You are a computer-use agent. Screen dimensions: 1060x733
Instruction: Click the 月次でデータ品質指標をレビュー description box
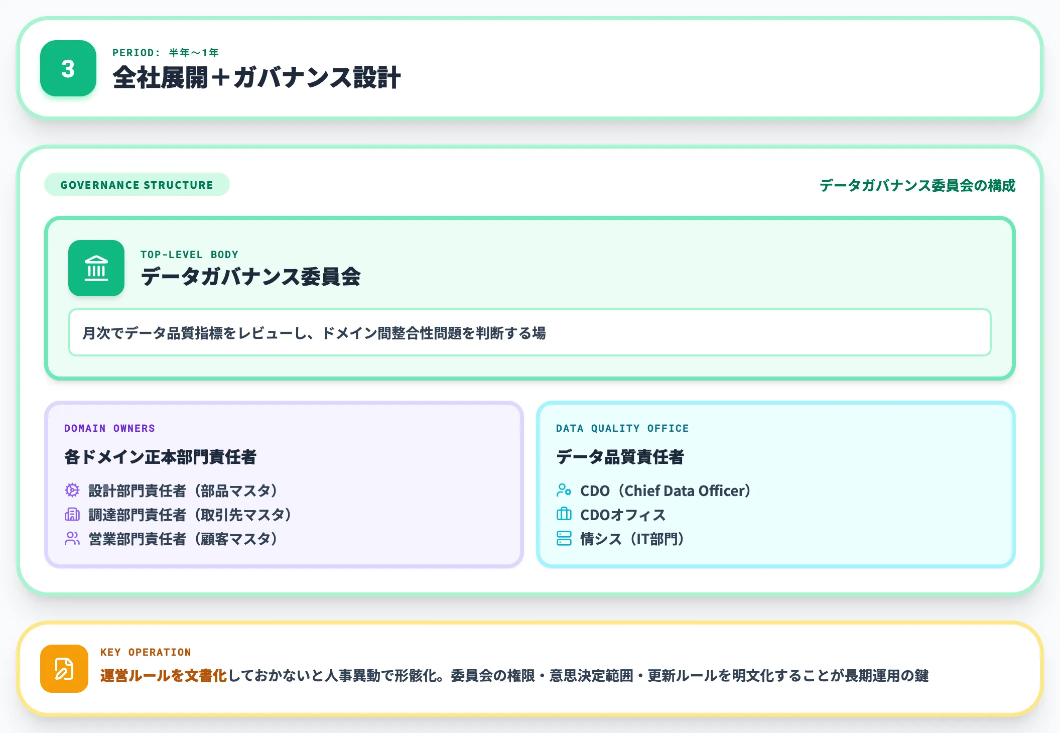[529, 332]
